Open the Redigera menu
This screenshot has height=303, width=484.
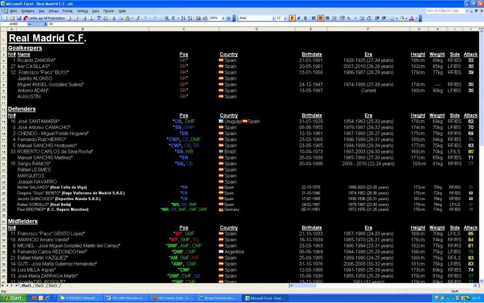click(x=28, y=11)
